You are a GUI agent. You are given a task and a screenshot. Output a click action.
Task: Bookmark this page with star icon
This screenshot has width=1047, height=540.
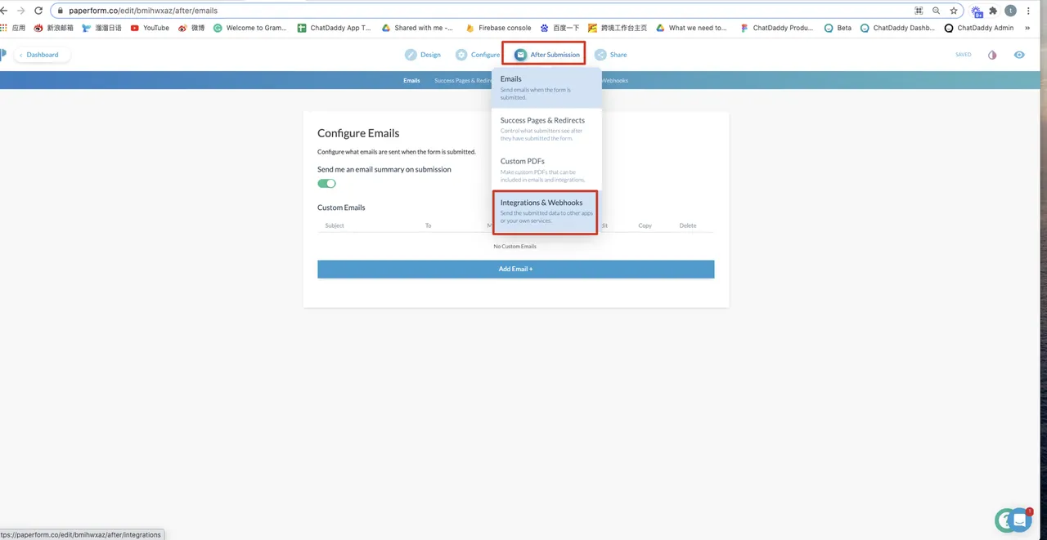(x=954, y=11)
